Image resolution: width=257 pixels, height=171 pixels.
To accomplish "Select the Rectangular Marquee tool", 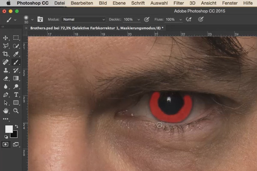I will (16, 38).
